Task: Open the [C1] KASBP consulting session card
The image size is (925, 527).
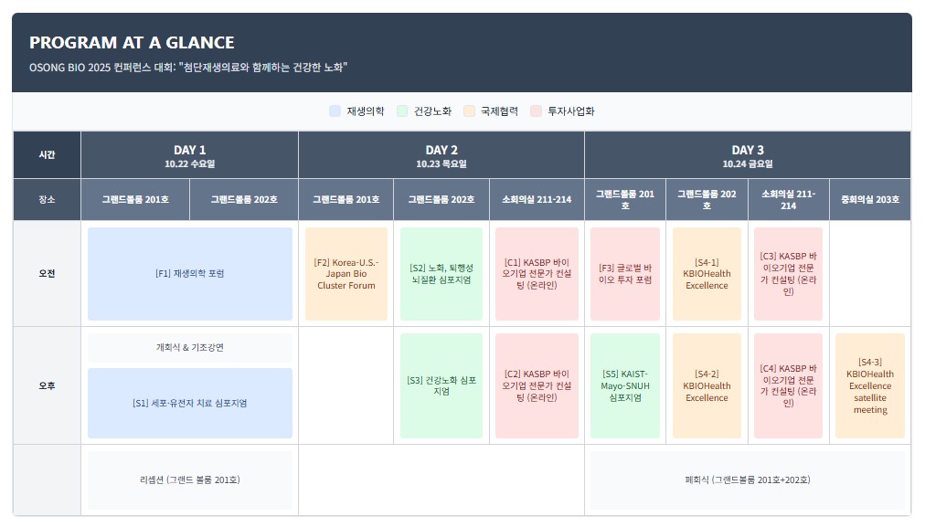Action: click(x=537, y=274)
